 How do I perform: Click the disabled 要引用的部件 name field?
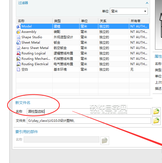62,139
